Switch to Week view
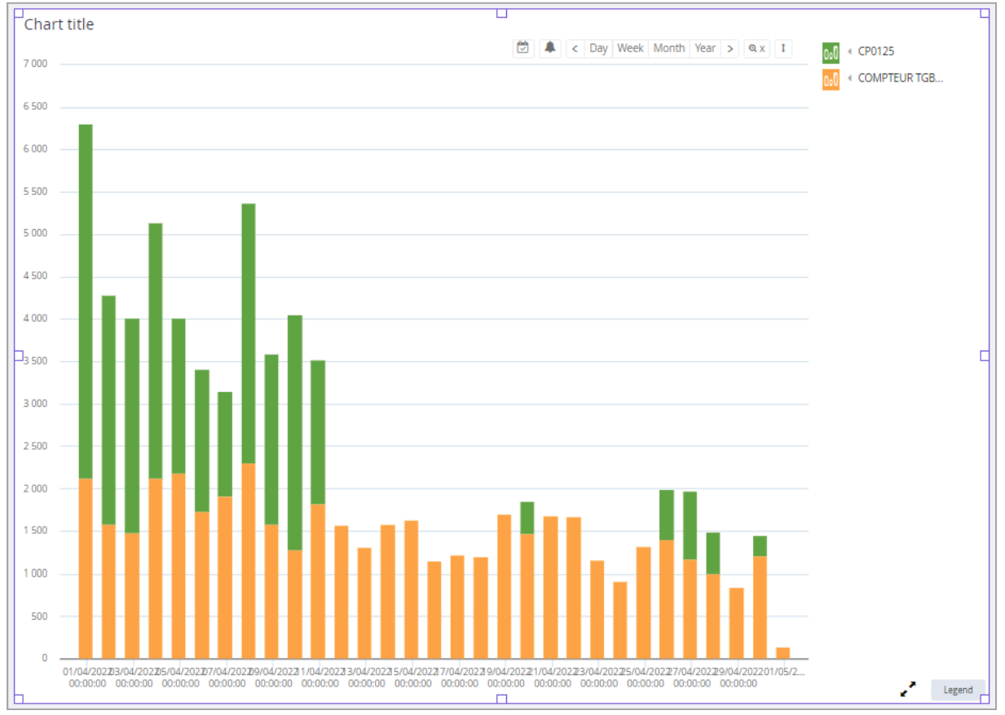This screenshot has width=1005, height=715. [630, 49]
